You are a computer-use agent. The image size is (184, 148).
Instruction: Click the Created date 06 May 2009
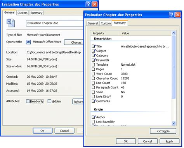(42, 77)
